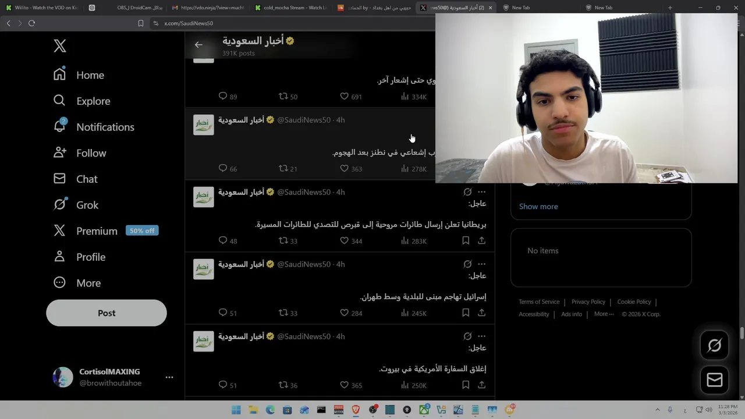
Task: Switch to the vdo.ninja tab
Action: pos(208,8)
